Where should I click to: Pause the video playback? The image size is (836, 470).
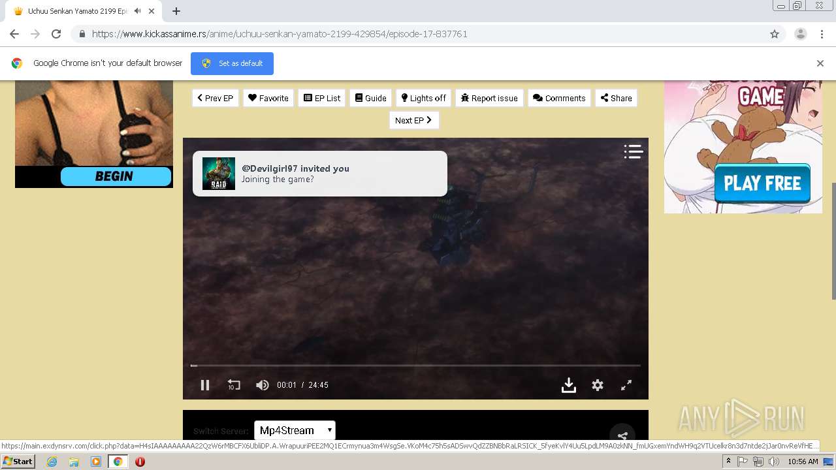(x=205, y=385)
